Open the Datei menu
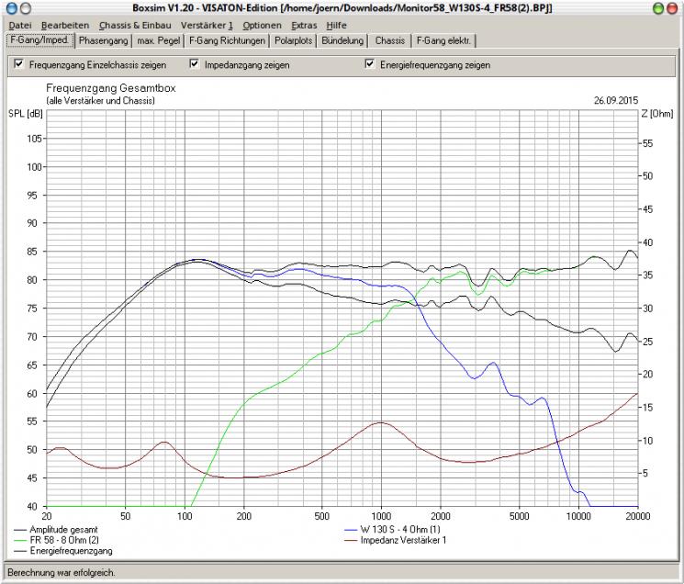Image resolution: width=684 pixels, height=584 pixels. 19,26
